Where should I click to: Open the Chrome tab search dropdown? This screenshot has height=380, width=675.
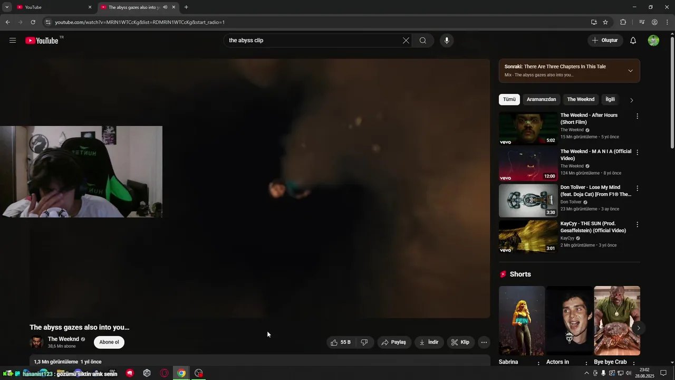click(7, 7)
